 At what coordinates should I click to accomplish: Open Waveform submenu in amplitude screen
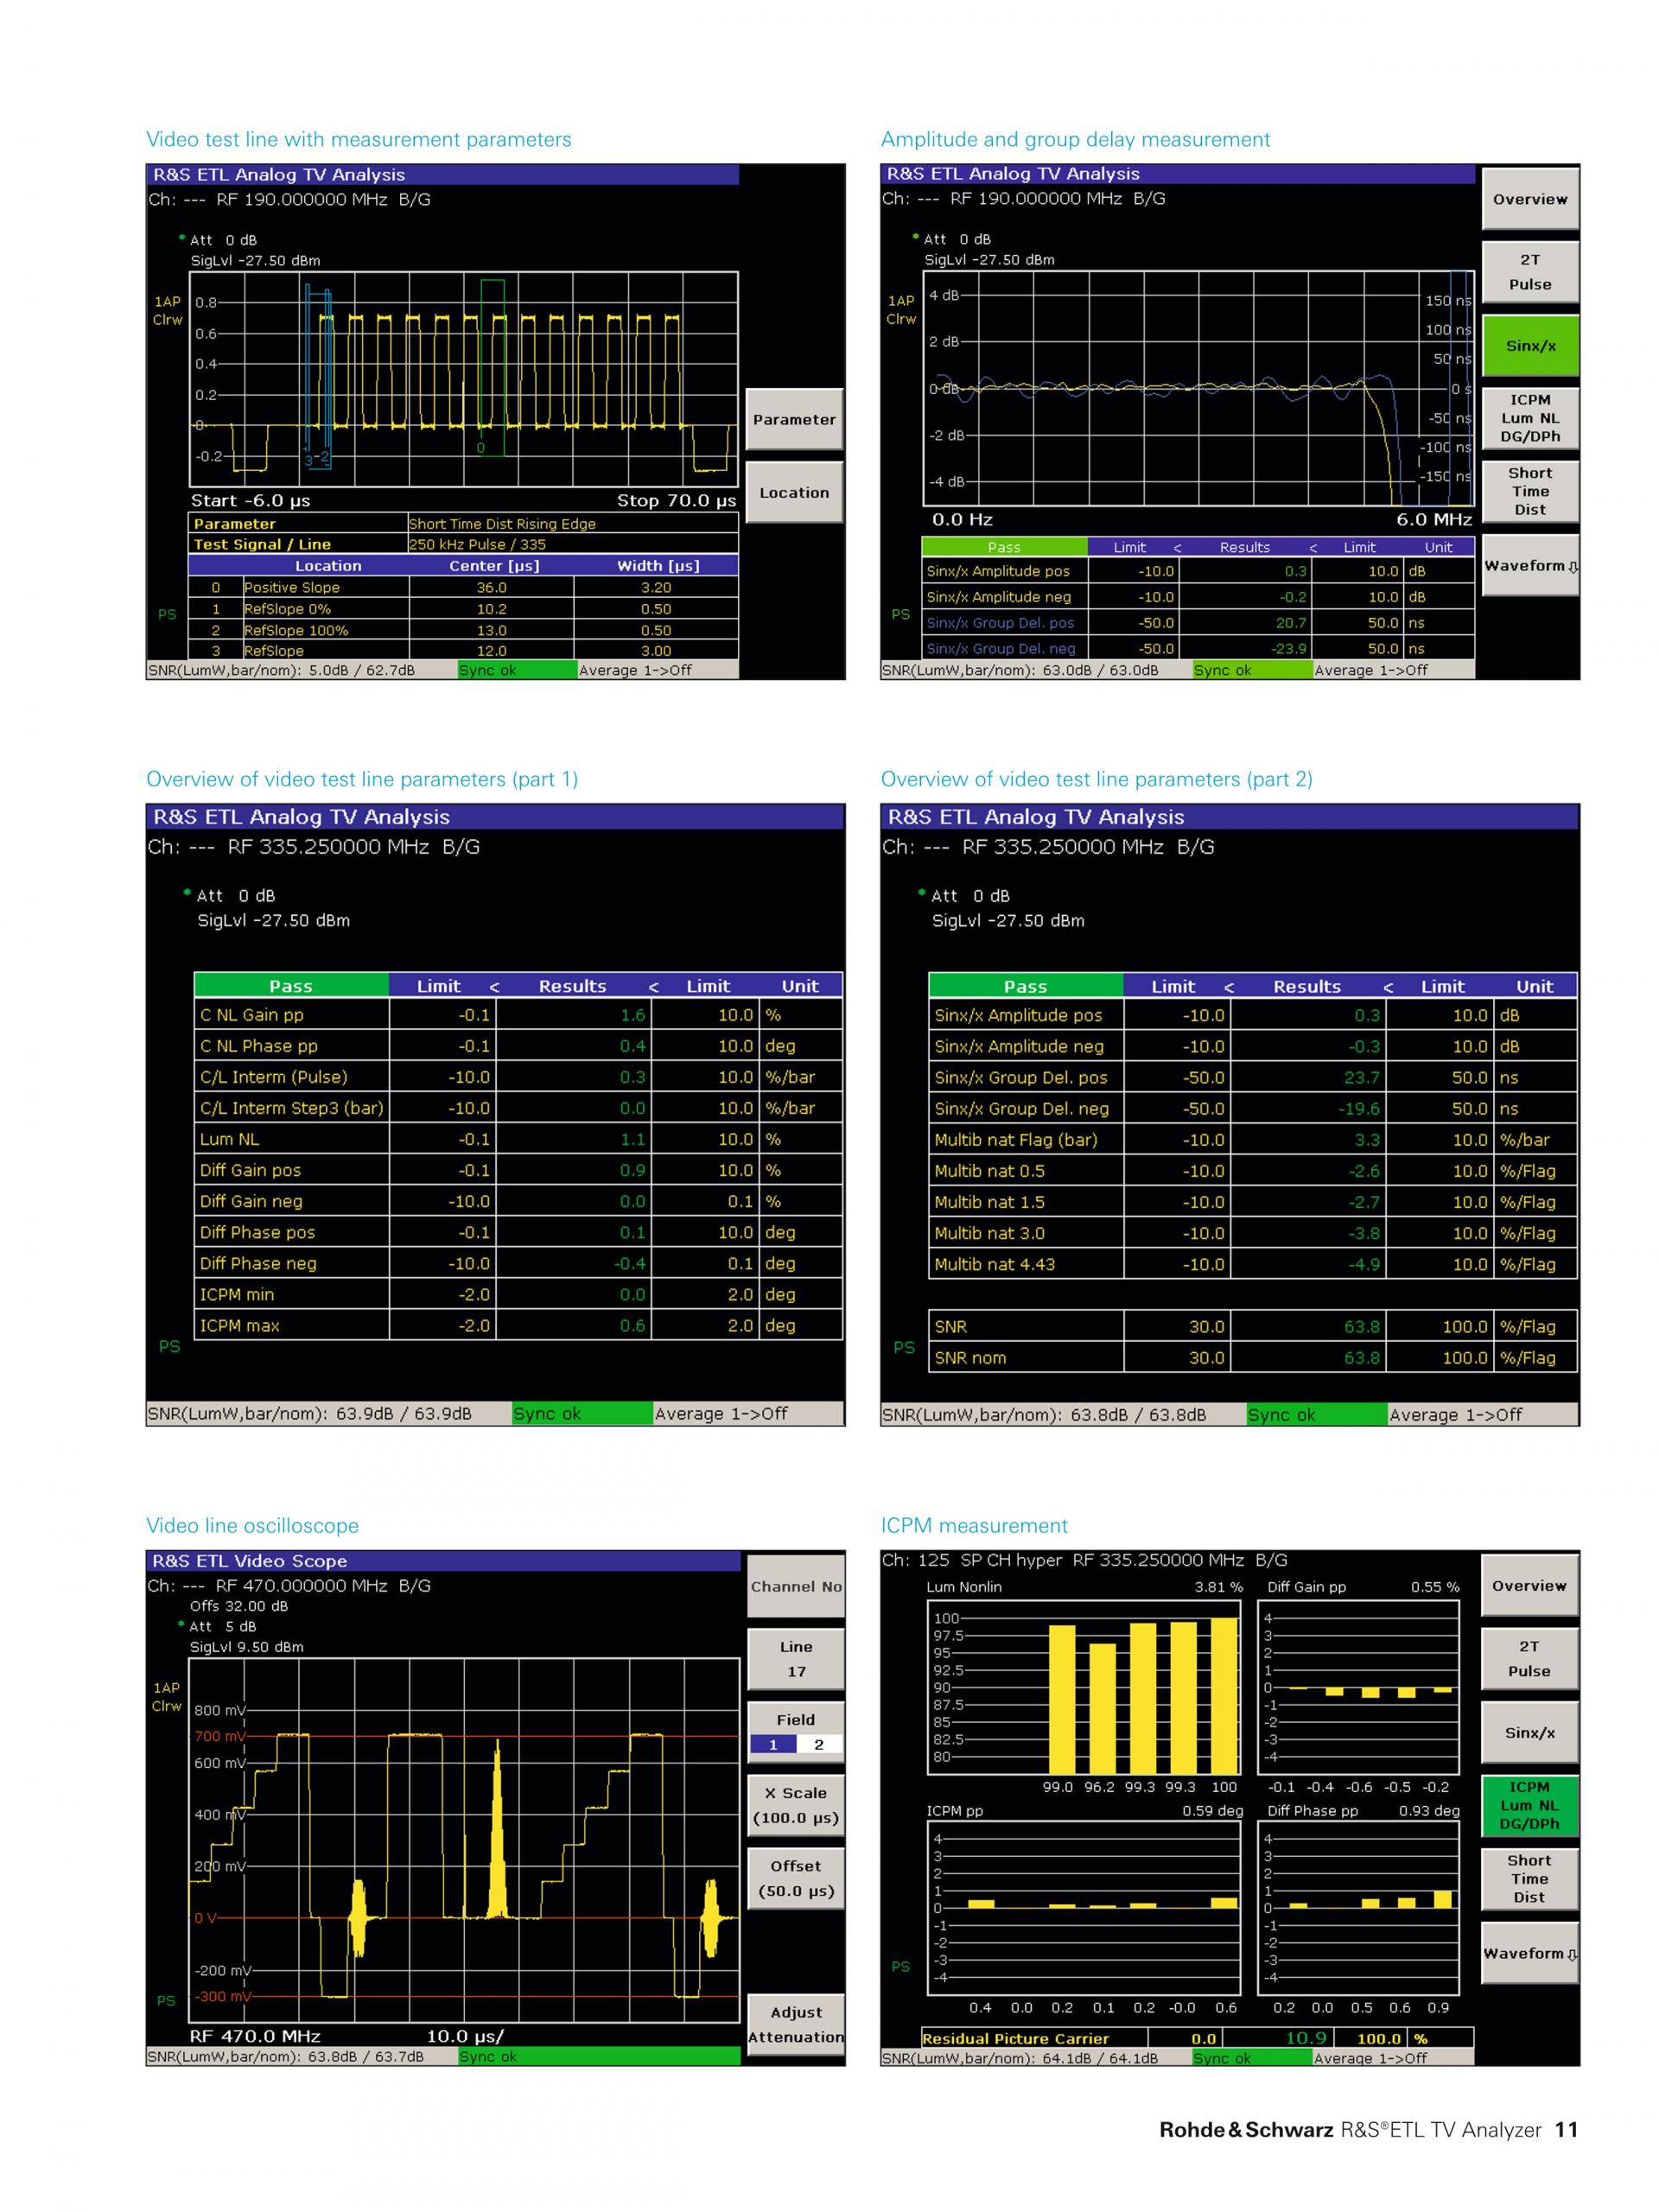tap(1529, 566)
